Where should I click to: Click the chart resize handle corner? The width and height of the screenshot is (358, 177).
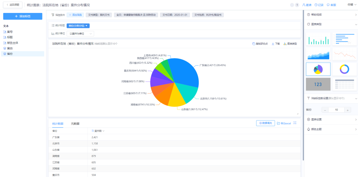(x=297, y=114)
